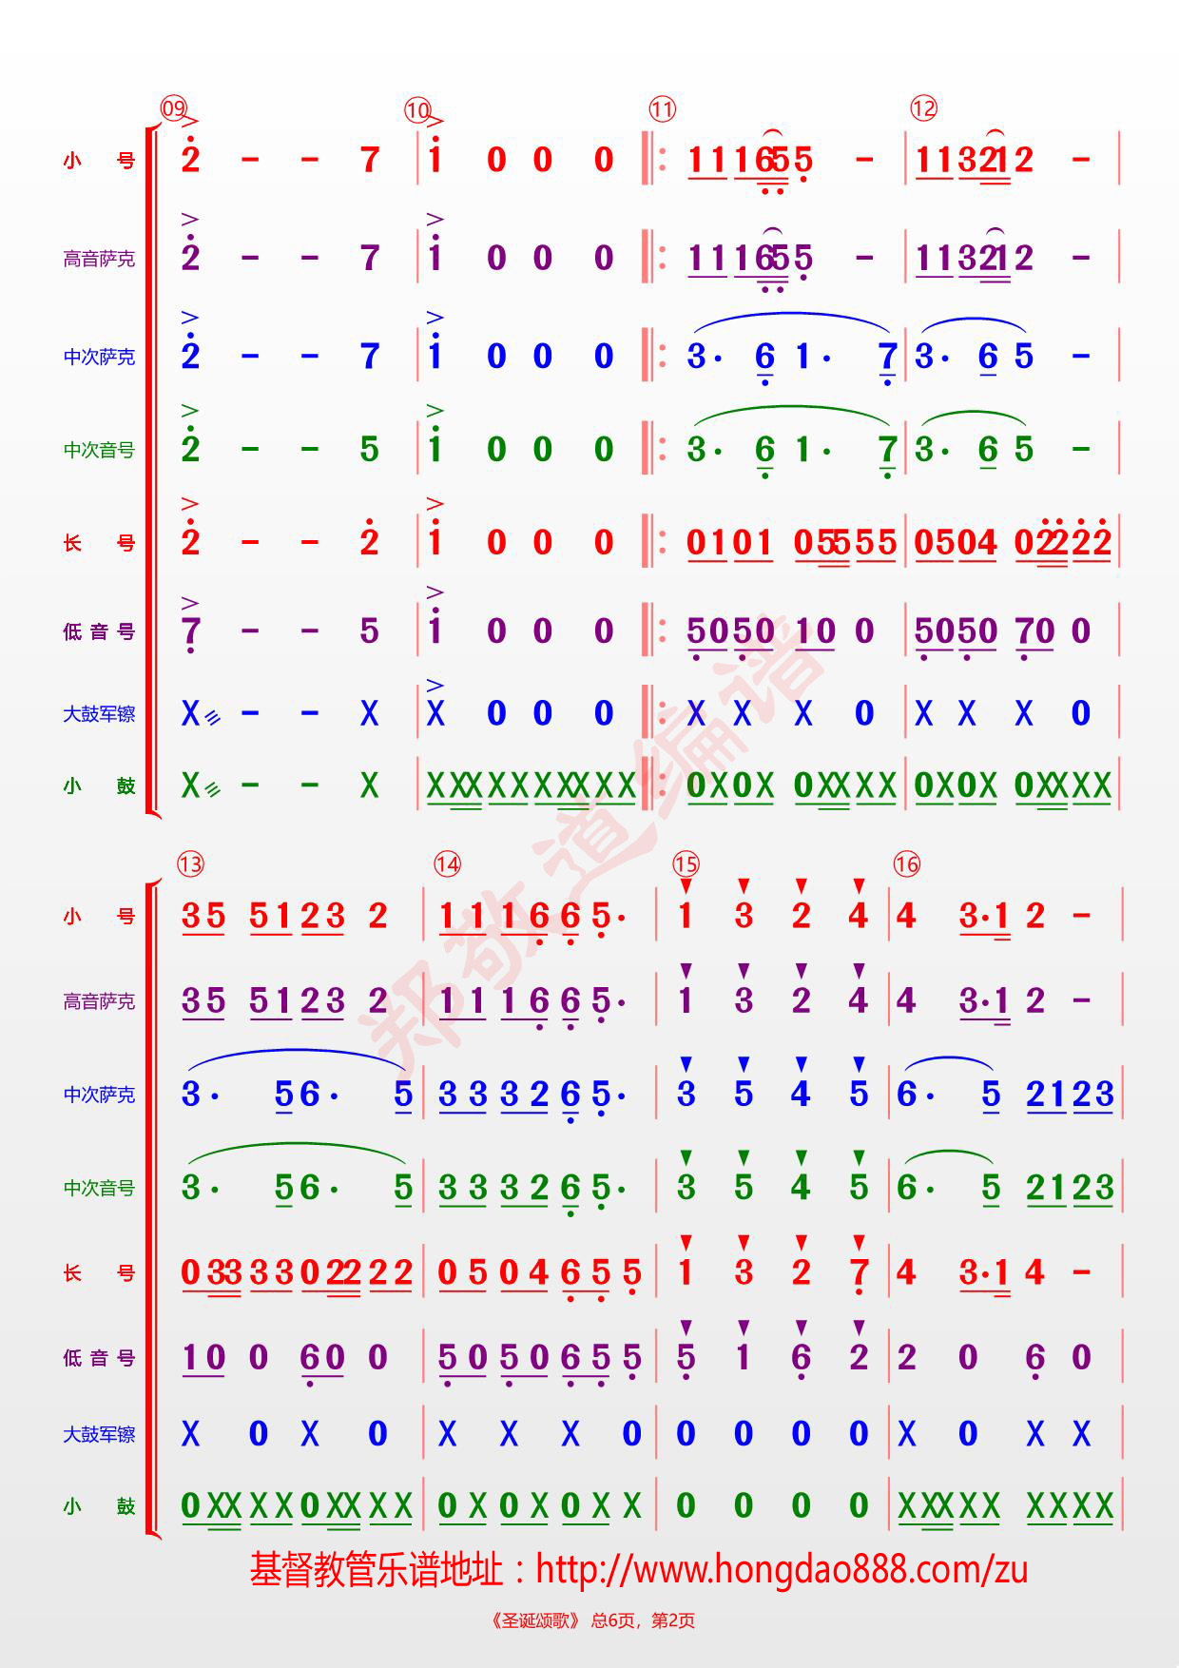Screen dimensions: 1179x1668
Task: Click the 总6页，第2页 page indicator
Action: [643, 1620]
